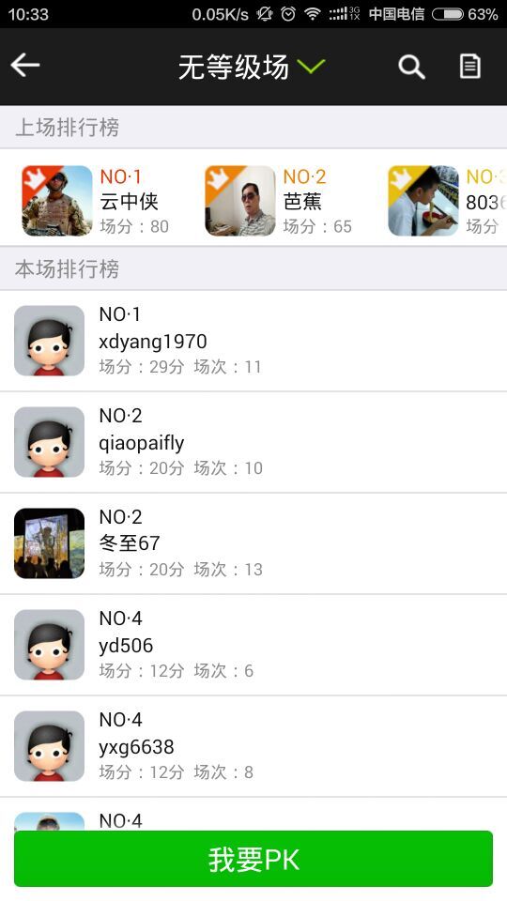Select the xdyang1970 ranking entry
This screenshot has height=901, width=507.
pos(253,341)
